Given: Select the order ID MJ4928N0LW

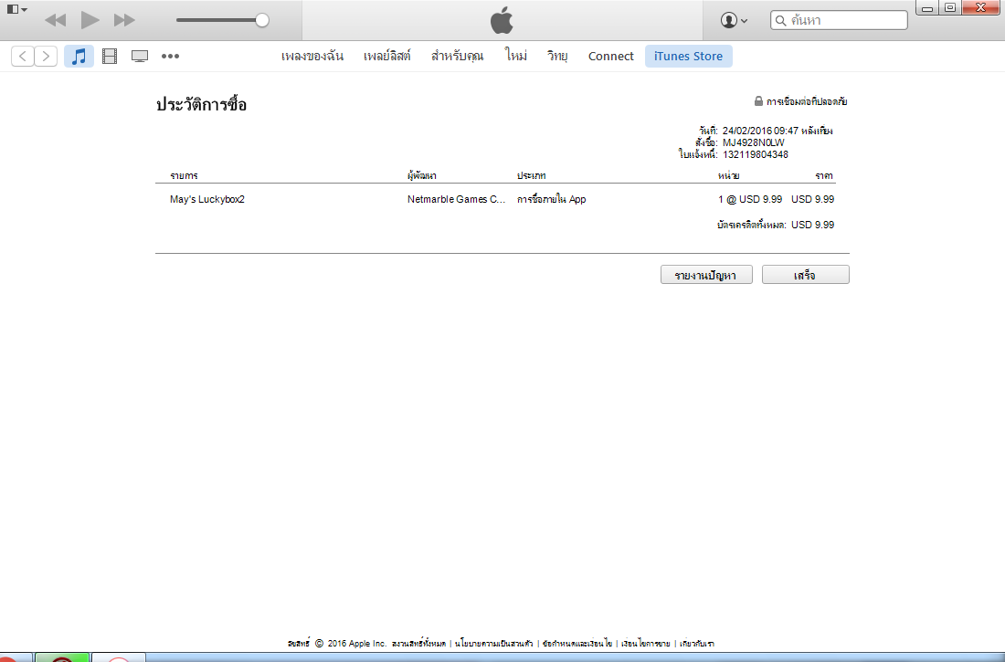Looking at the screenshot, I should point(753,143).
